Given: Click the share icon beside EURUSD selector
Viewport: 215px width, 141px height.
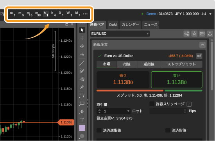Looking at the screenshot, I should point(186,33).
